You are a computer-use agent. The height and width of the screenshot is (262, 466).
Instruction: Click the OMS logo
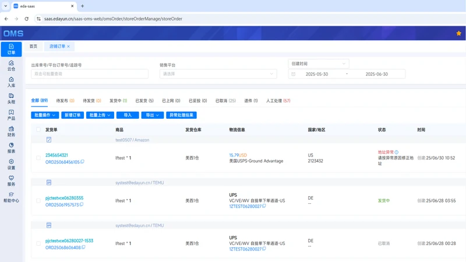pos(13,34)
